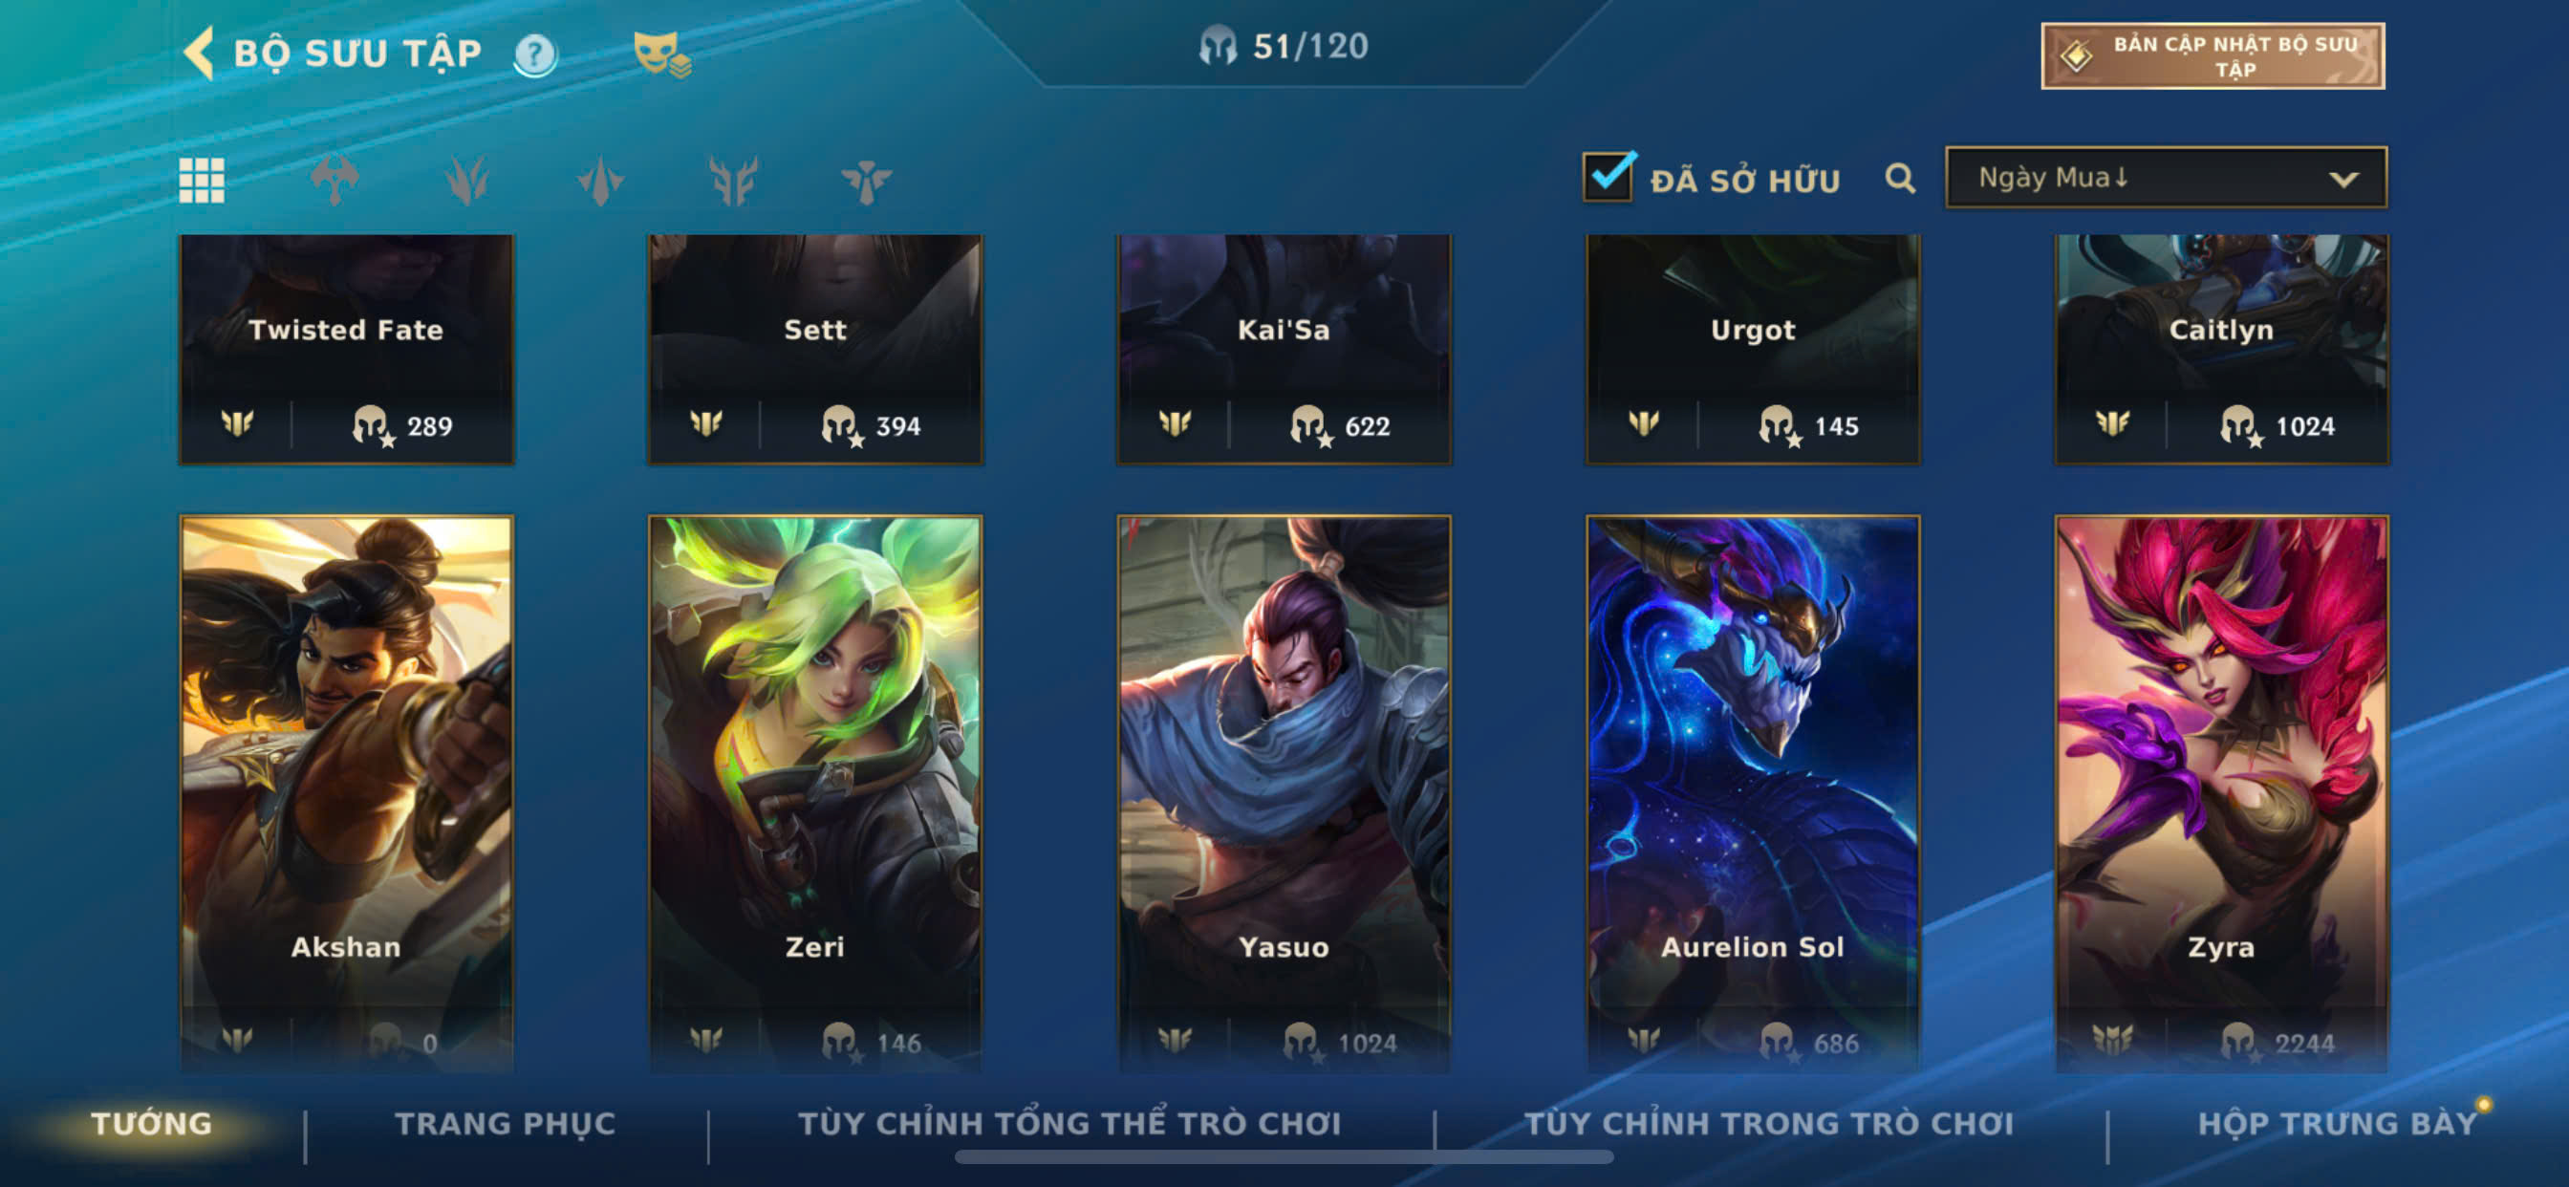Uncheck the Đã Sở Hữu checkbox
2569x1187 pixels.
[1608, 177]
